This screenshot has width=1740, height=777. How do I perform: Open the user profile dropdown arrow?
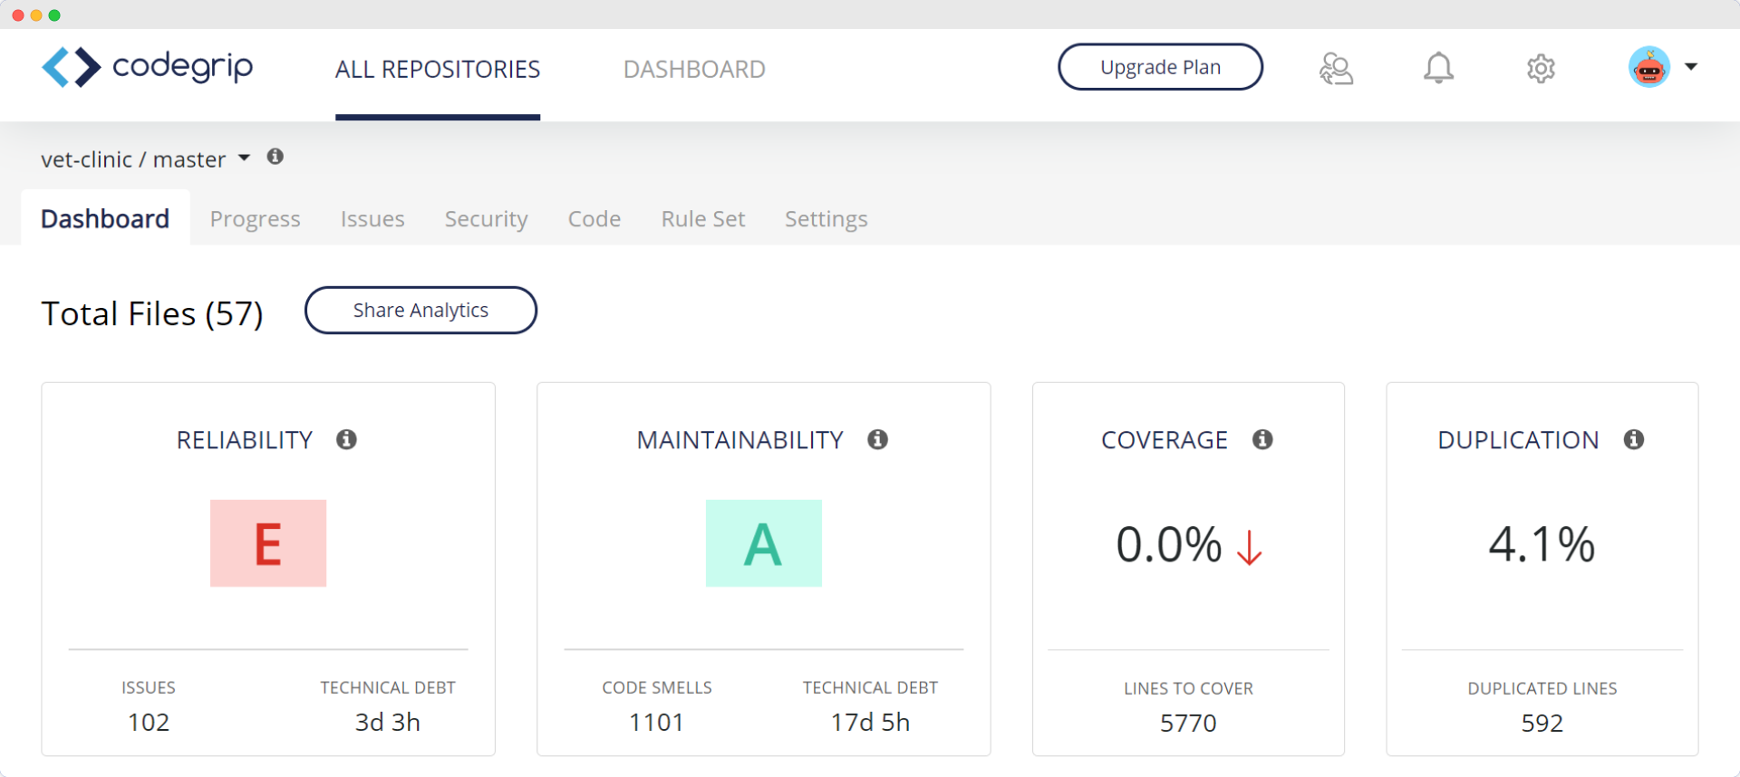pos(1691,67)
